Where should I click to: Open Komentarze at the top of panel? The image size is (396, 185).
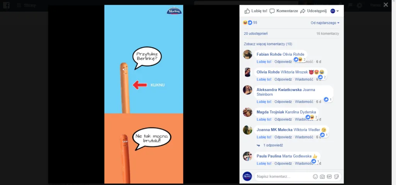click(x=283, y=11)
